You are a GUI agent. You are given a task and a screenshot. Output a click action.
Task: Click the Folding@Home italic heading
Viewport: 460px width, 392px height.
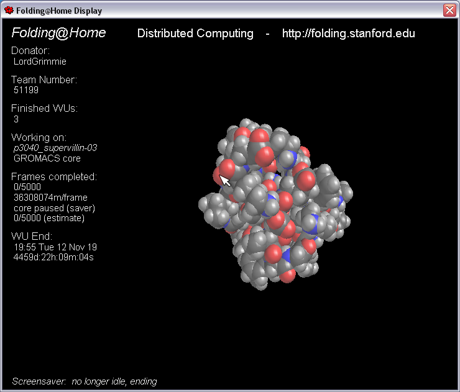coord(58,33)
